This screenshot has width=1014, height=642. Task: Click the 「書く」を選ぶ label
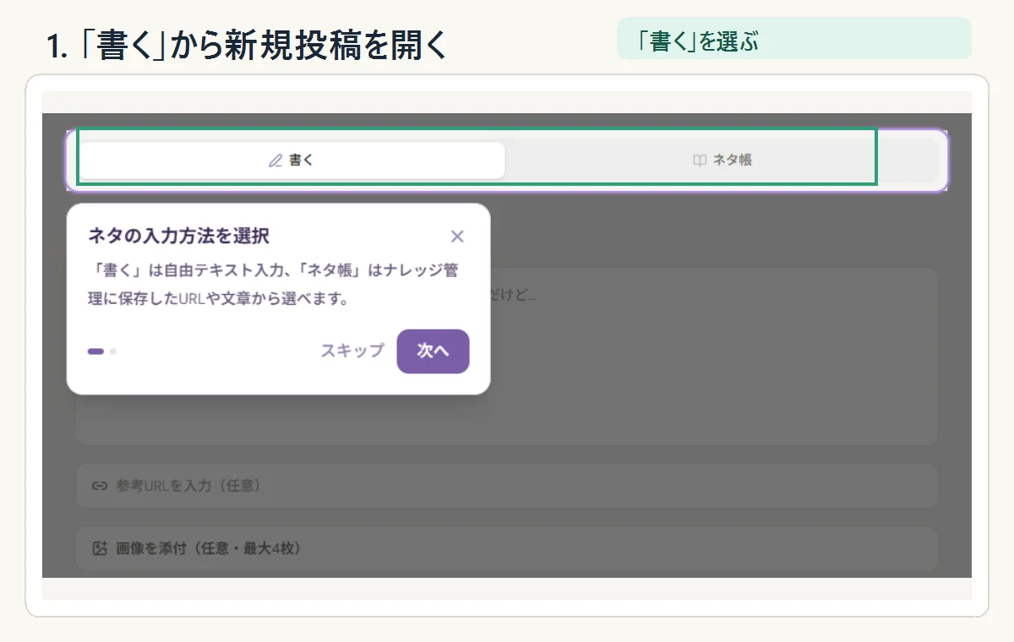point(794,39)
